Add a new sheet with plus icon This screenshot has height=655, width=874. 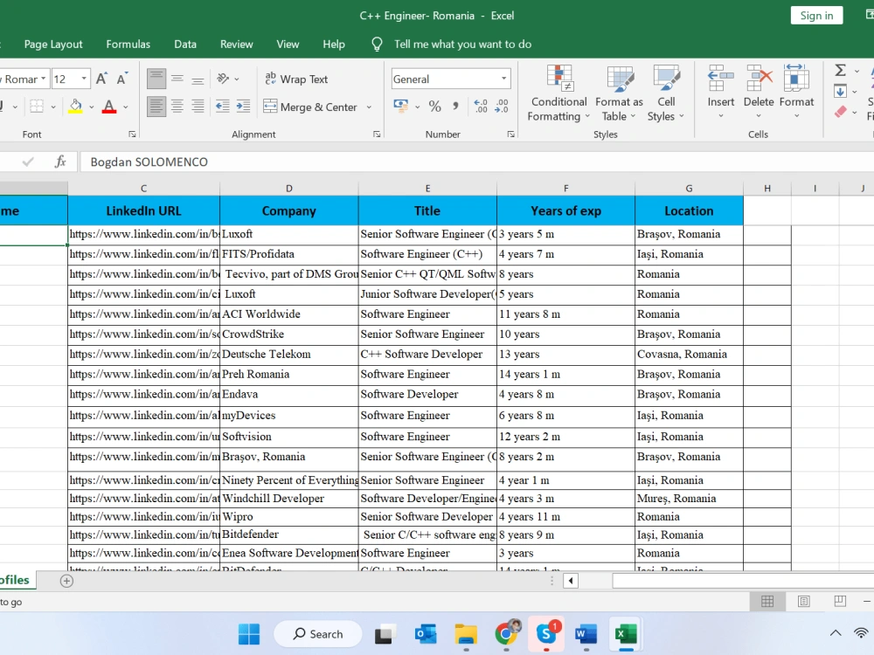(66, 581)
